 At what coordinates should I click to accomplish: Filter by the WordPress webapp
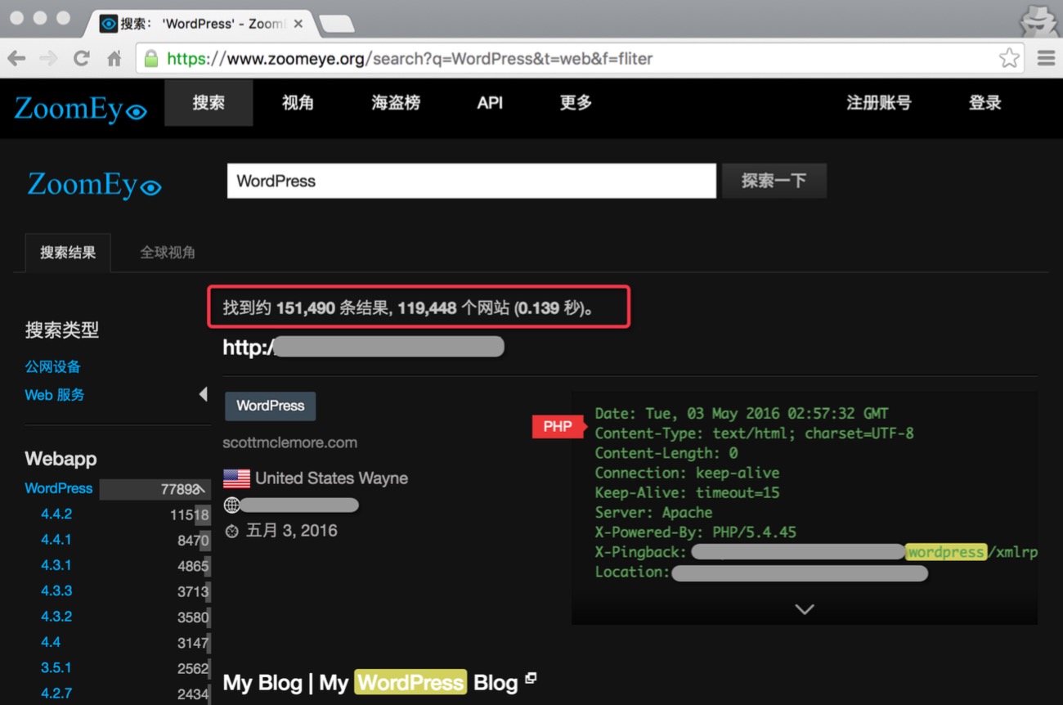tap(59, 488)
